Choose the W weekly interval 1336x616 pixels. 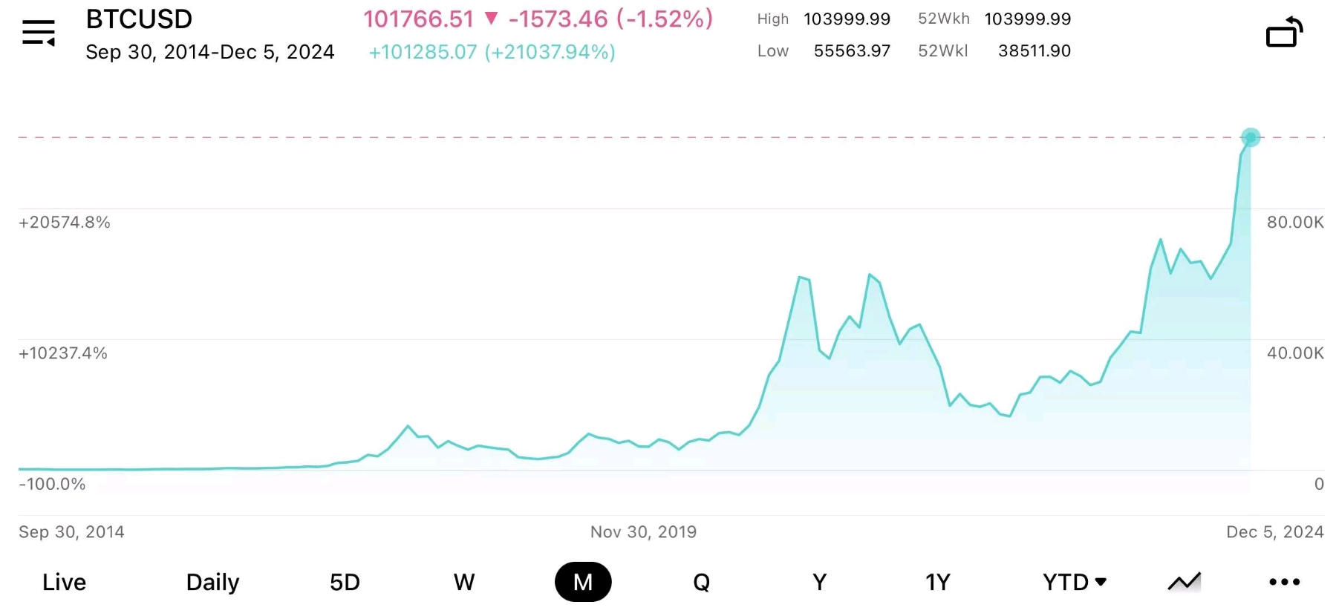click(464, 582)
